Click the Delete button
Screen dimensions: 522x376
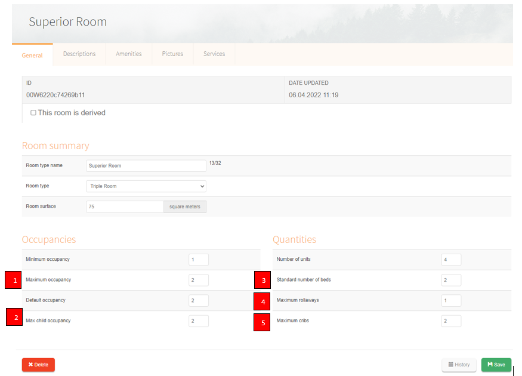38,365
